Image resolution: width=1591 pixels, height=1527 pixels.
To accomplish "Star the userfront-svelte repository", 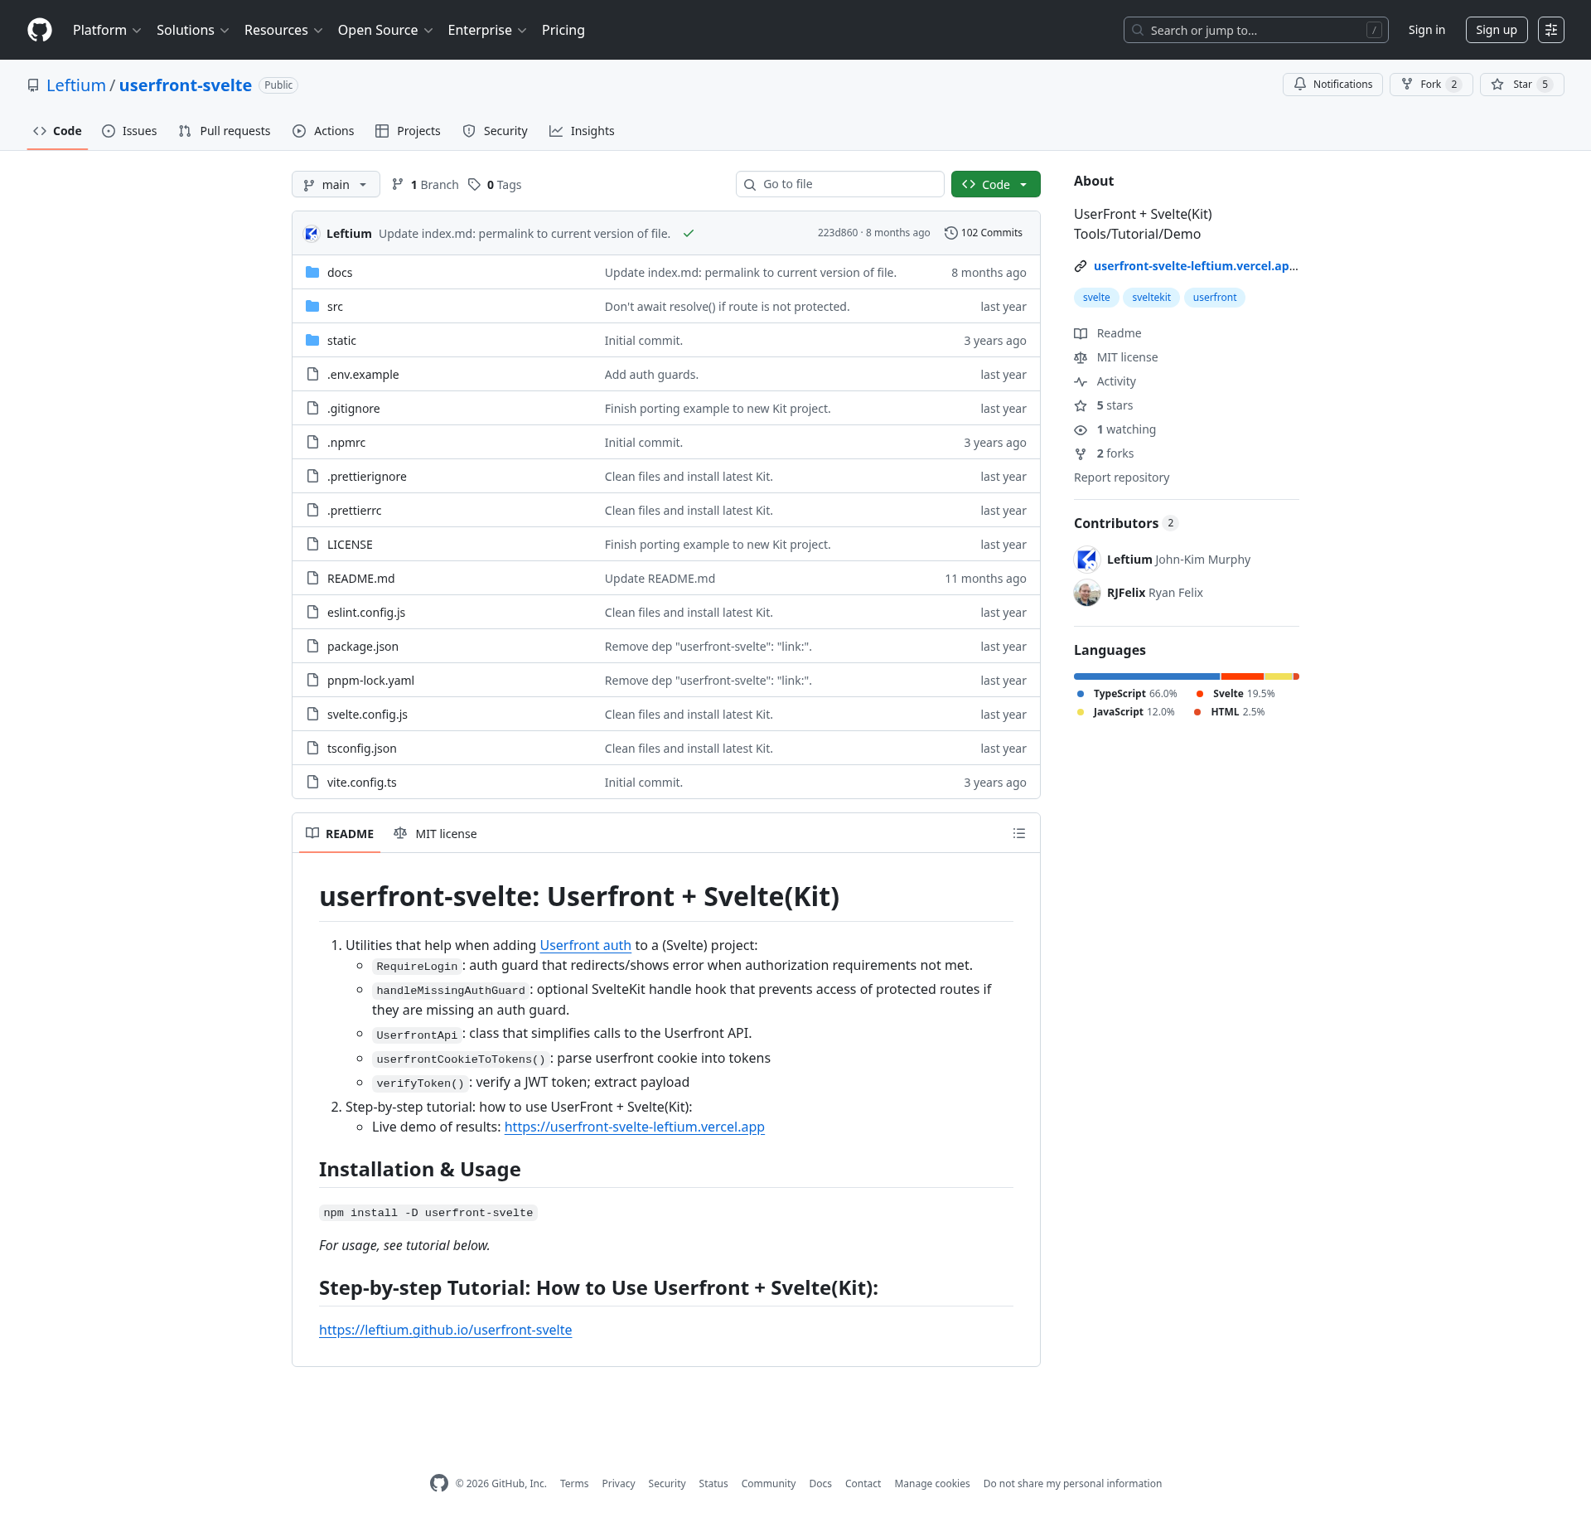I will tap(1521, 85).
